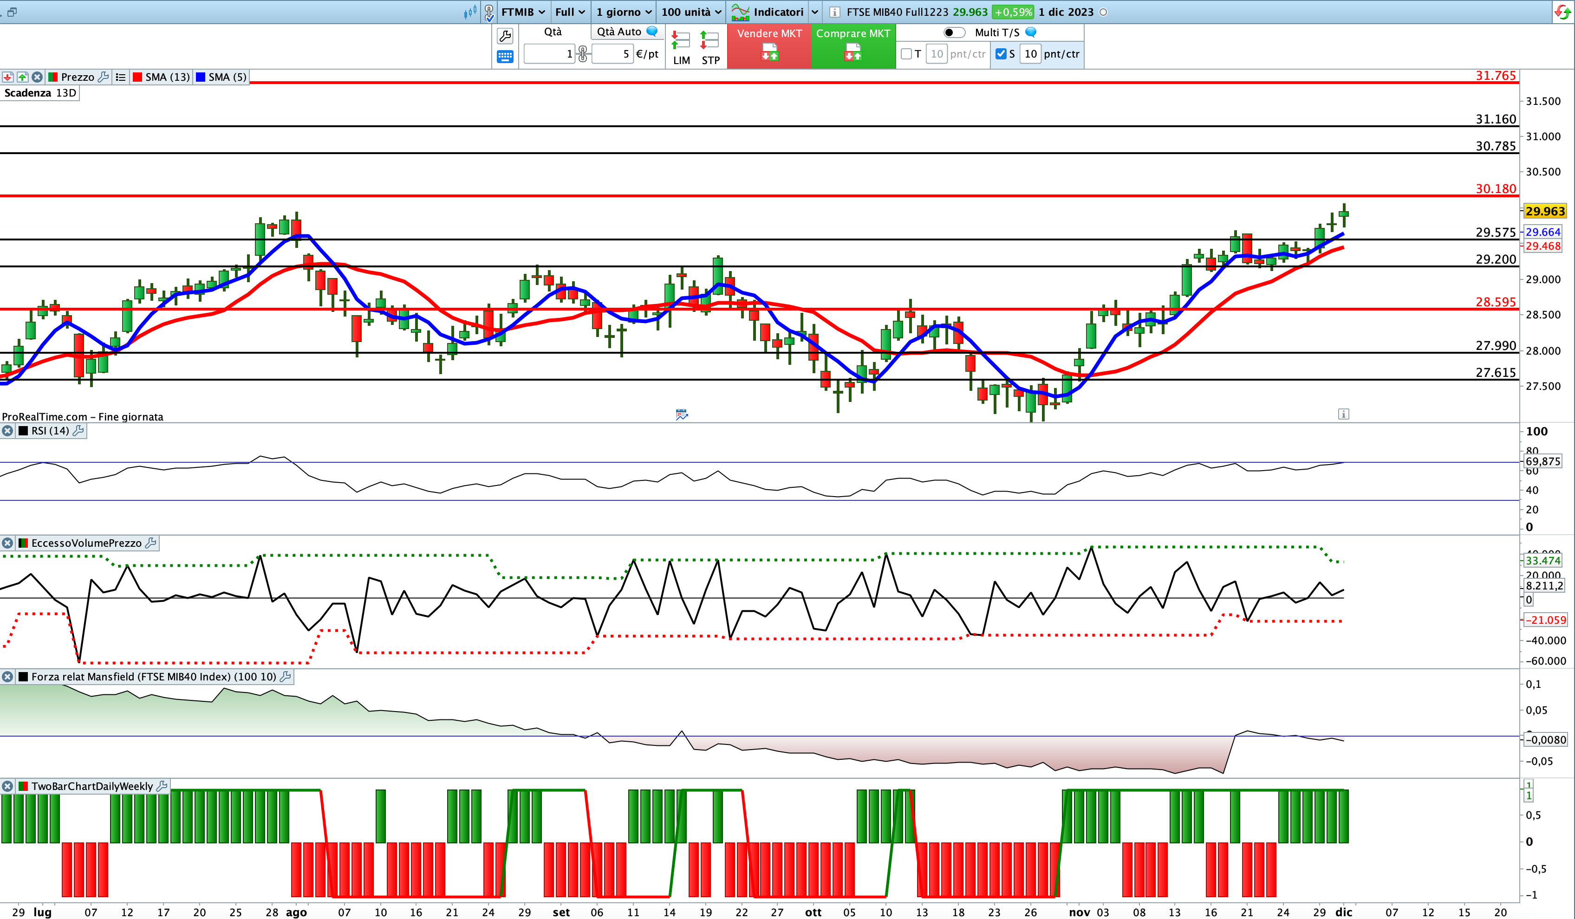Open the 100 unità dropdown

(690, 12)
